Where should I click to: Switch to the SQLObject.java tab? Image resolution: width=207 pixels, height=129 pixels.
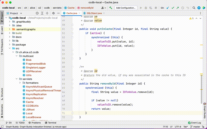[x=94, y=13]
